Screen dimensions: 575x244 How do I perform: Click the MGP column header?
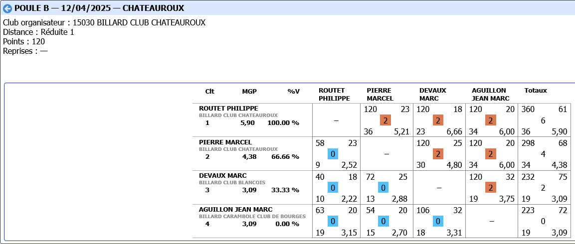[x=249, y=91]
